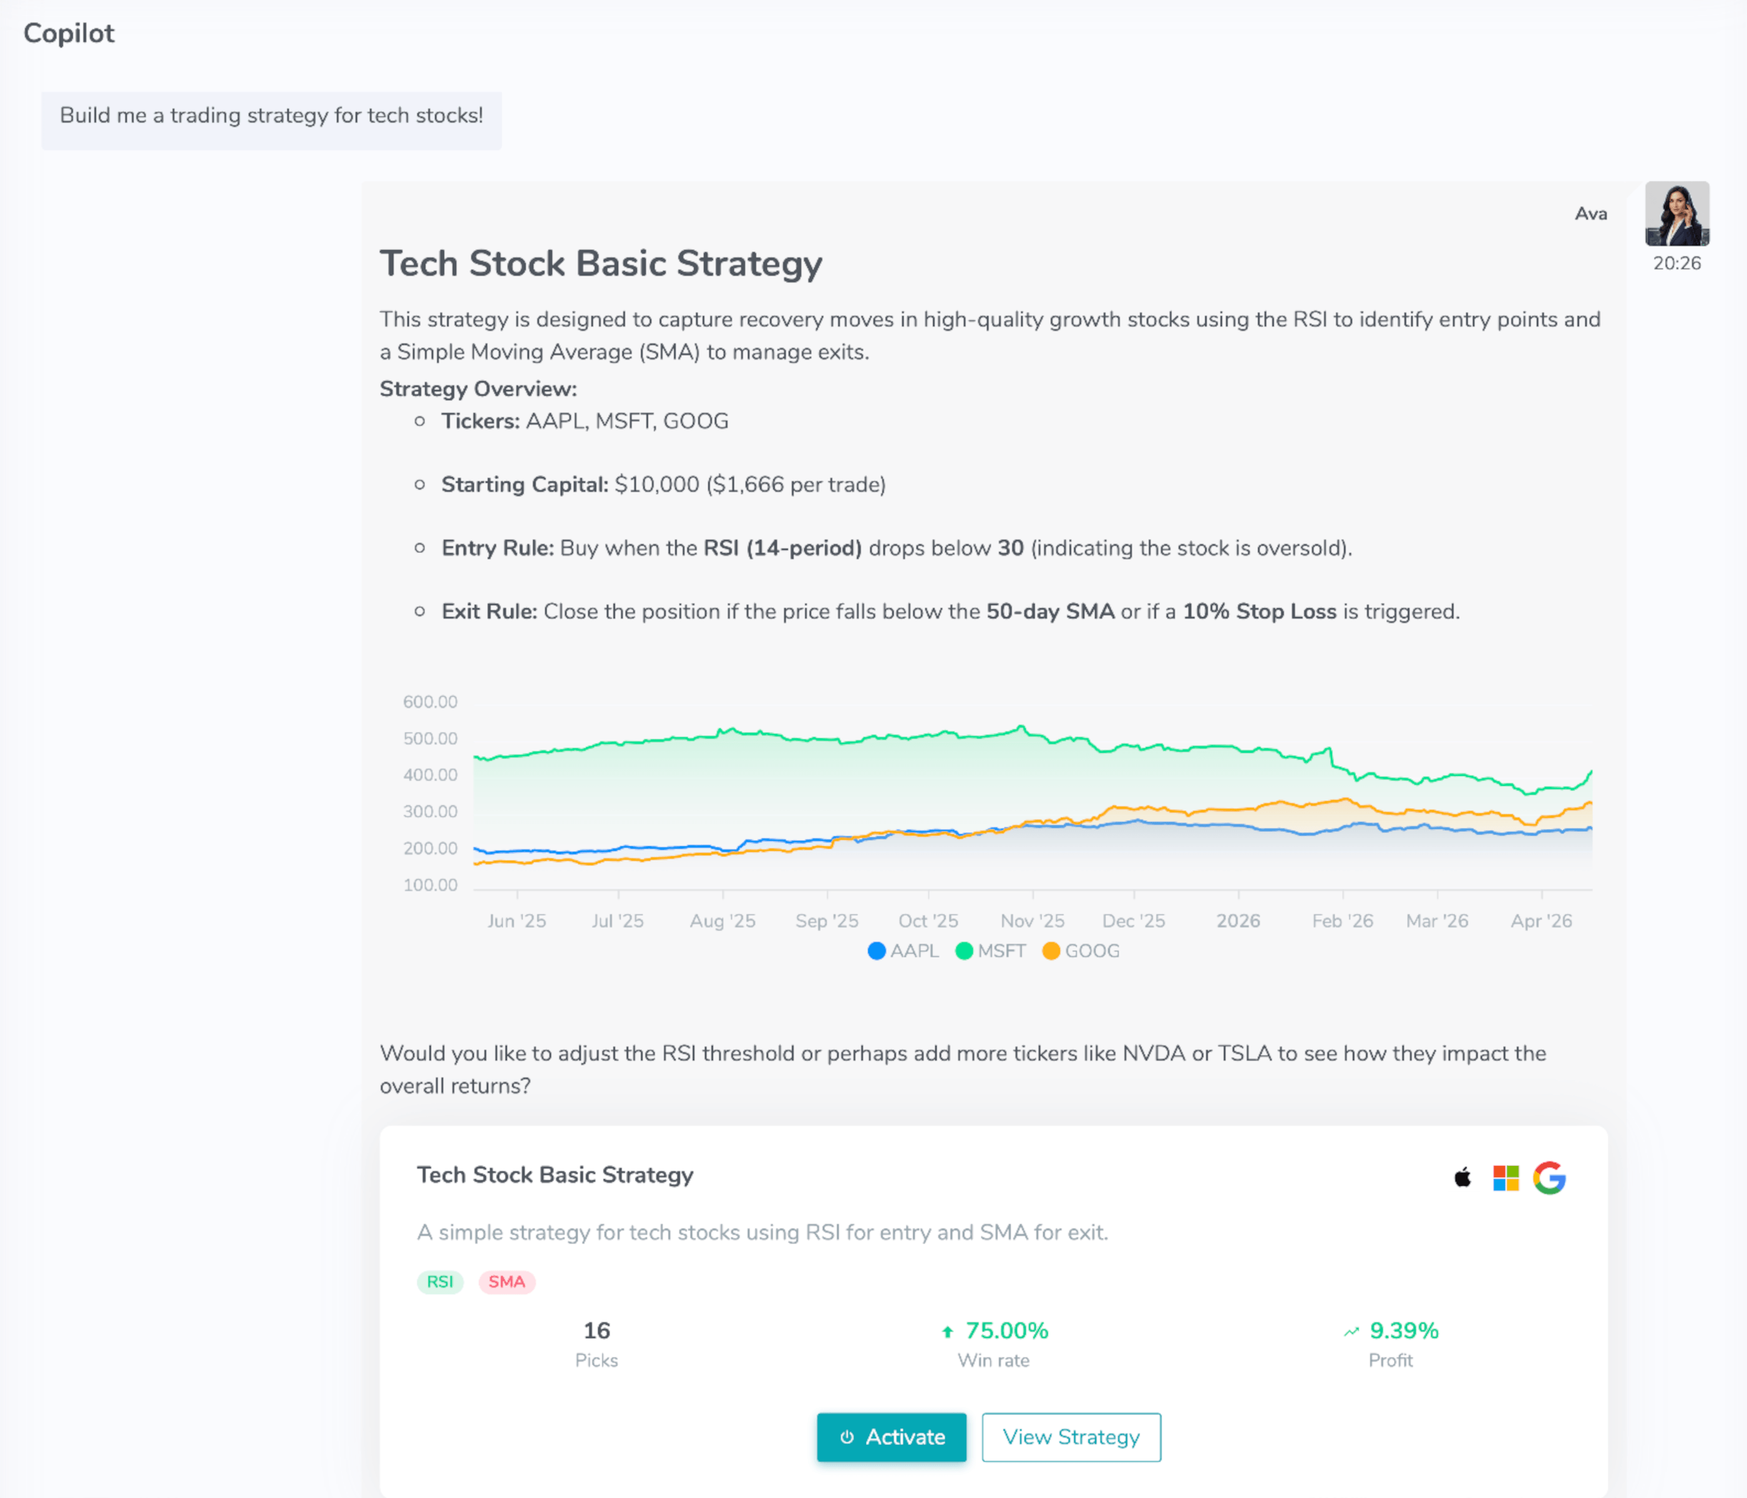Viewport: 1747px width, 1498px height.
Task: Click the Google logo icon
Action: (x=1550, y=1177)
